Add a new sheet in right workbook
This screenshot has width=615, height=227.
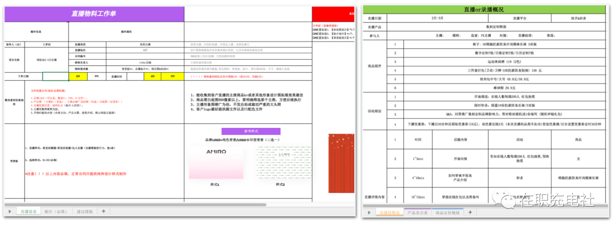point(470,213)
